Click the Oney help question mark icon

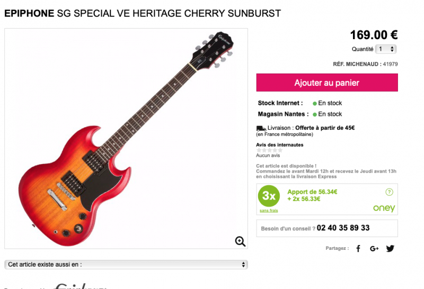pyautogui.click(x=389, y=192)
